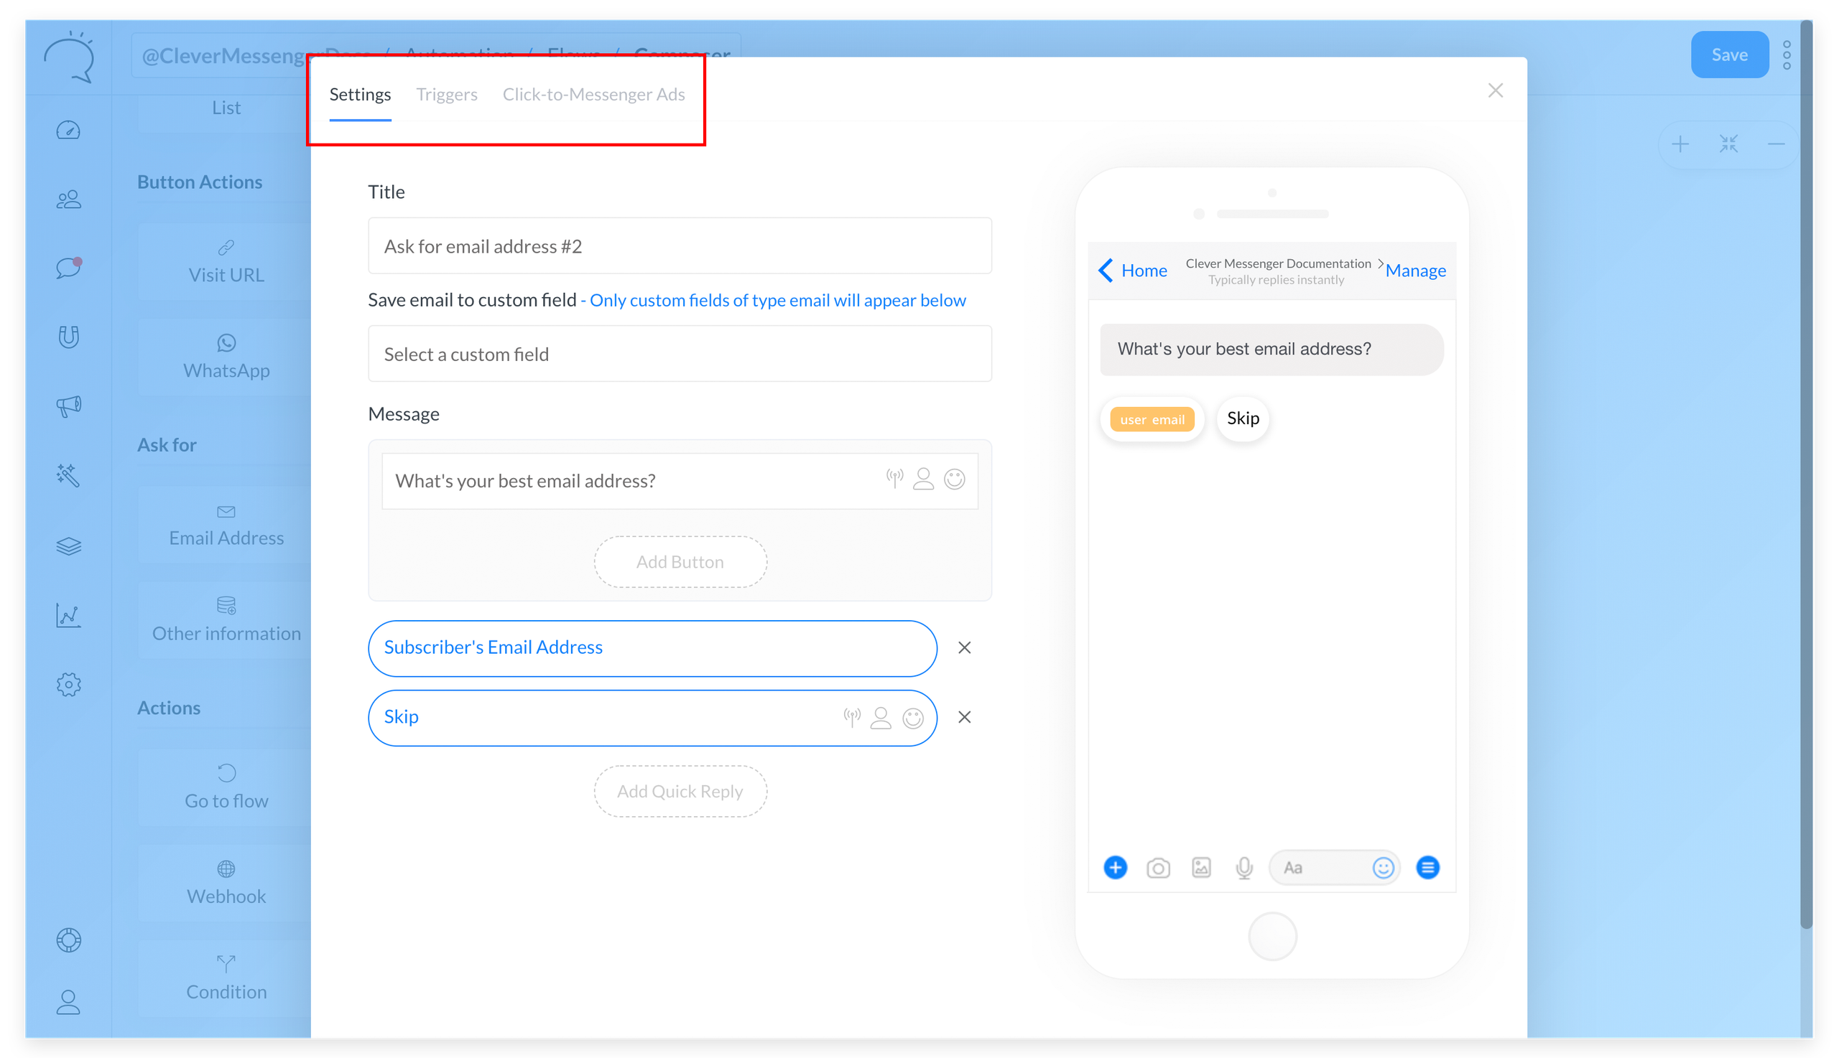Screen dimensions: 1839x1058
Task: Open the dashboard gauge icon in sidebar
Action: (x=68, y=131)
